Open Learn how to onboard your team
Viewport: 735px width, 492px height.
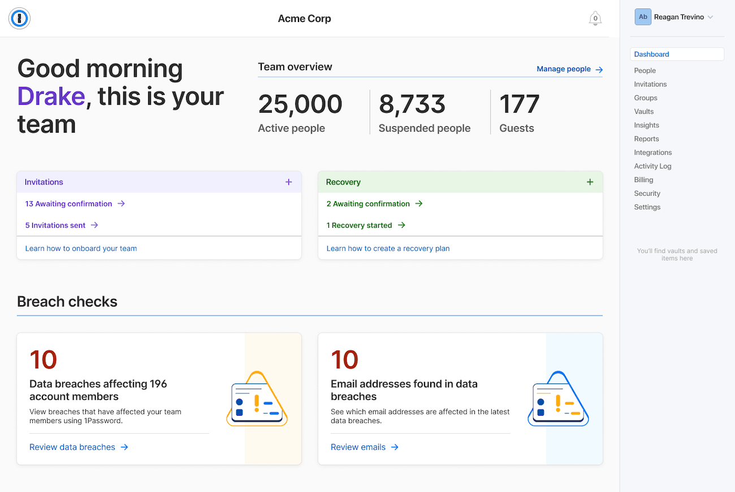81,248
